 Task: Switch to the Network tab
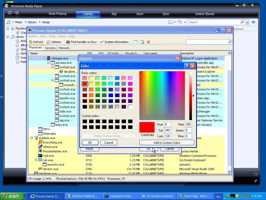pyautogui.click(x=64, y=48)
